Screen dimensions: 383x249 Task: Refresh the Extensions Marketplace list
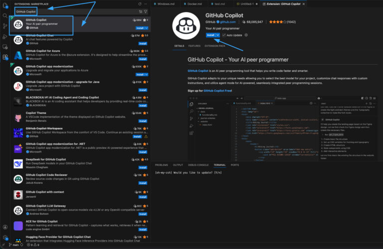pos(140,4)
